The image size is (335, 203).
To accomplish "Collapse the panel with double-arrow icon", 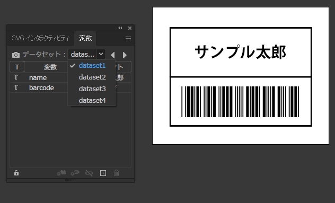I will tap(120, 28).
